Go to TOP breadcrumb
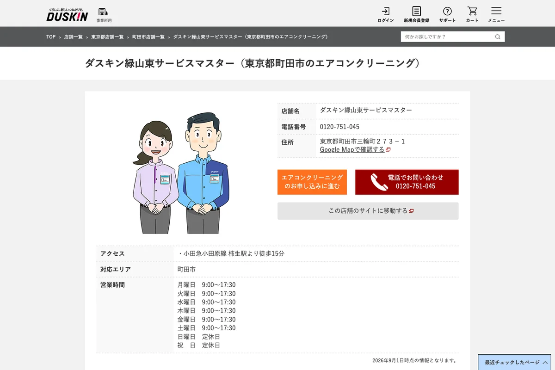Viewport: 555px width, 370px height. [x=51, y=37]
